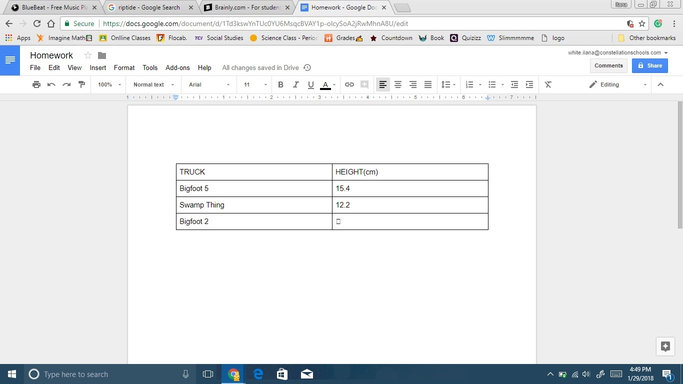Expand the numbered list style arrow

pos(480,84)
